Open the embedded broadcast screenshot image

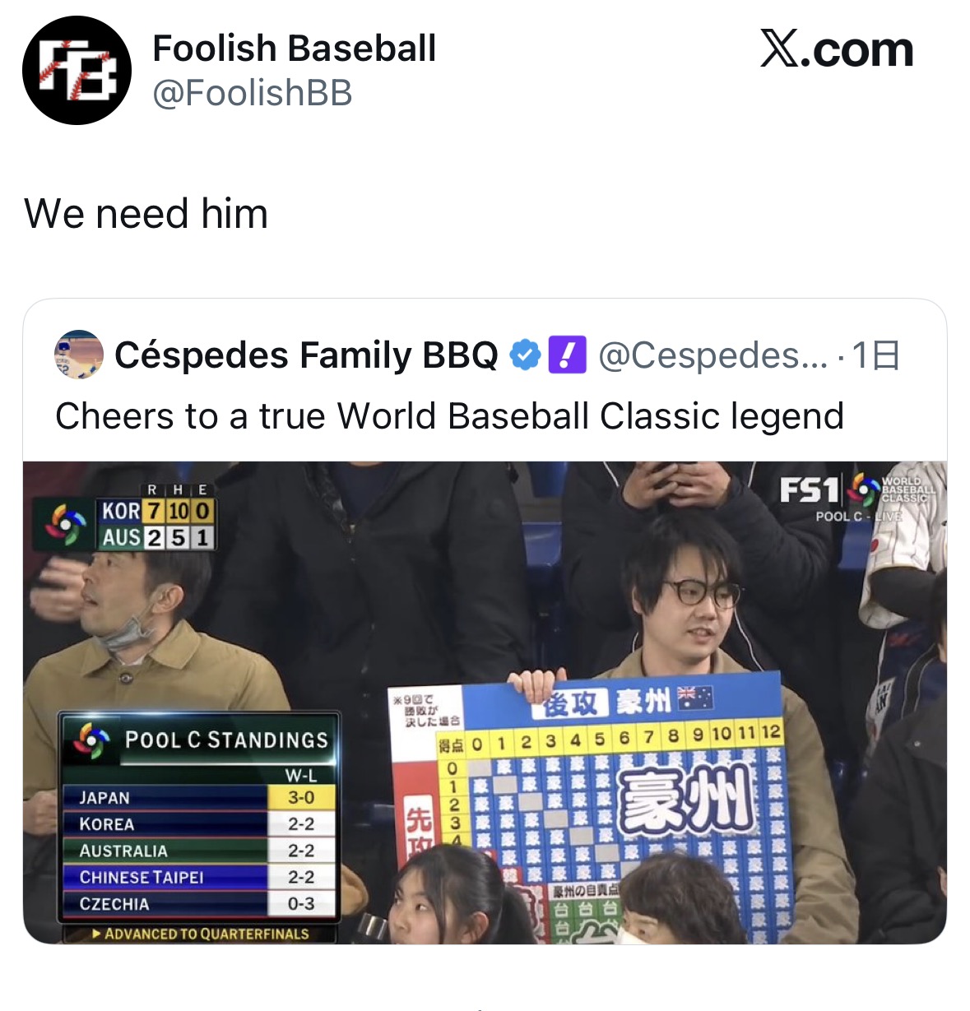click(x=485, y=703)
